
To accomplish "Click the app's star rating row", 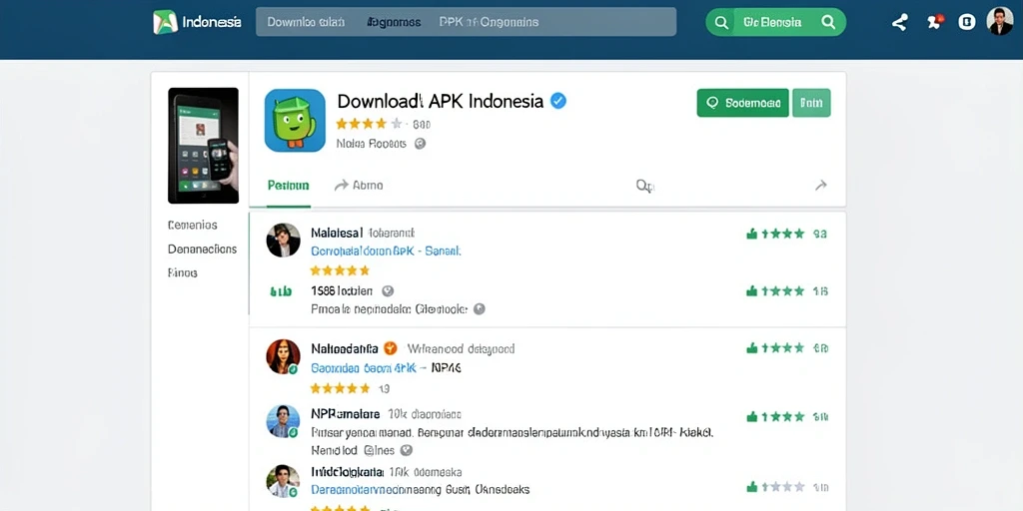I will pos(370,124).
